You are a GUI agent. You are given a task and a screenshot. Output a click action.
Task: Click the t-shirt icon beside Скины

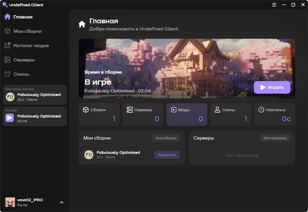(x=7, y=74)
